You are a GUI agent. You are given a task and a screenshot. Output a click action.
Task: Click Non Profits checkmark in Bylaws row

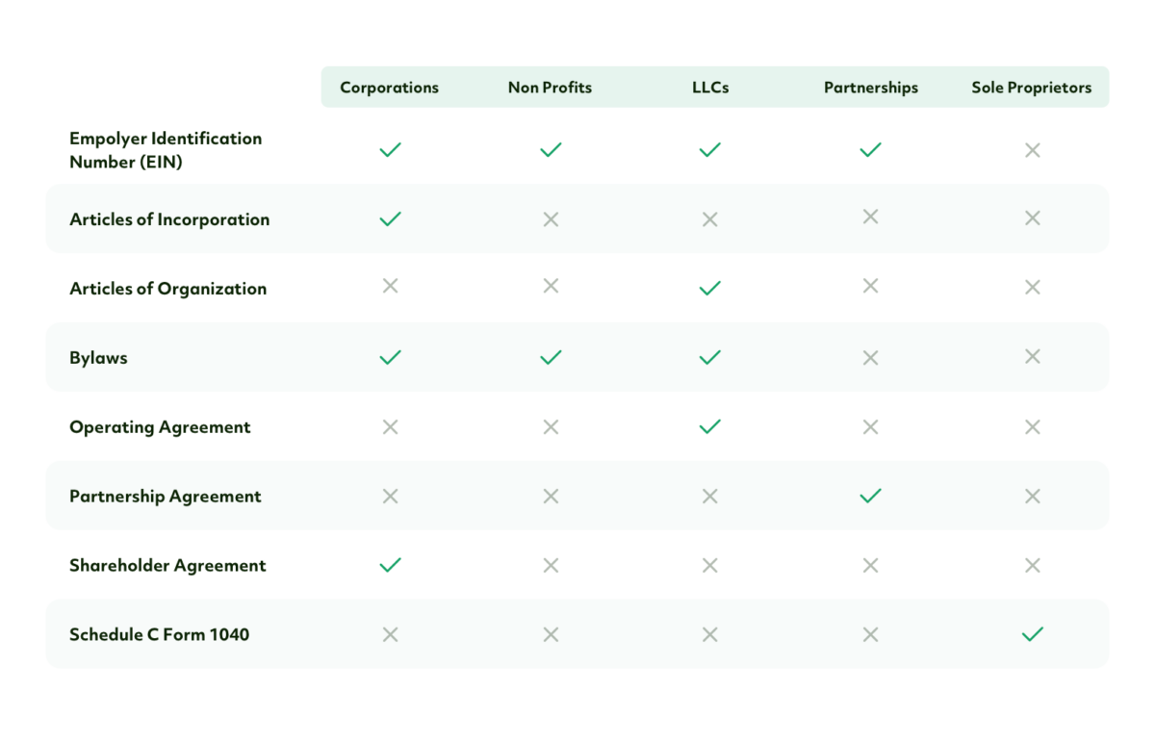pos(551,357)
